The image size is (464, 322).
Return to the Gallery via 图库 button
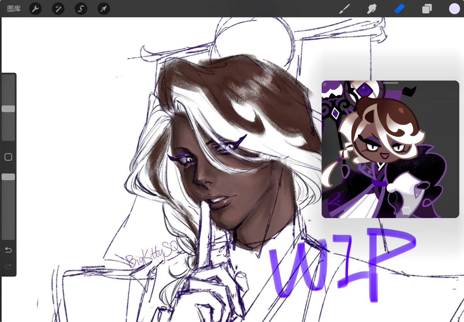13,9
